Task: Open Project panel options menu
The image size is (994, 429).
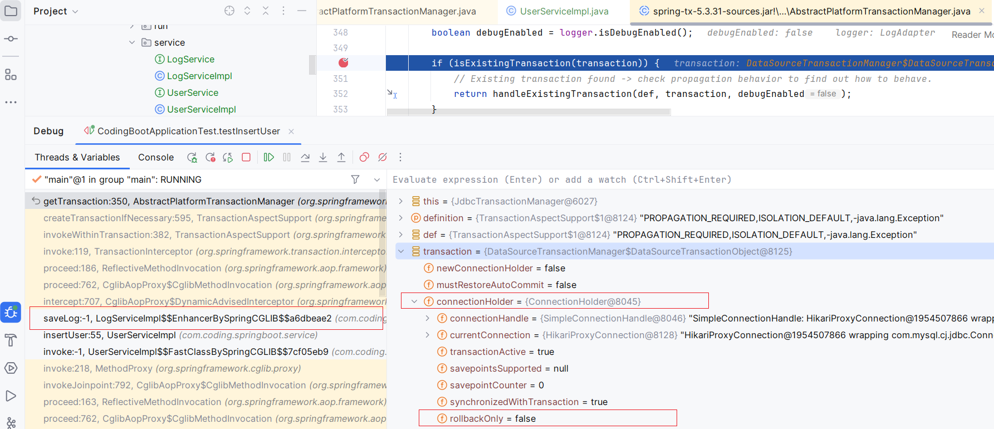Action: click(x=283, y=11)
